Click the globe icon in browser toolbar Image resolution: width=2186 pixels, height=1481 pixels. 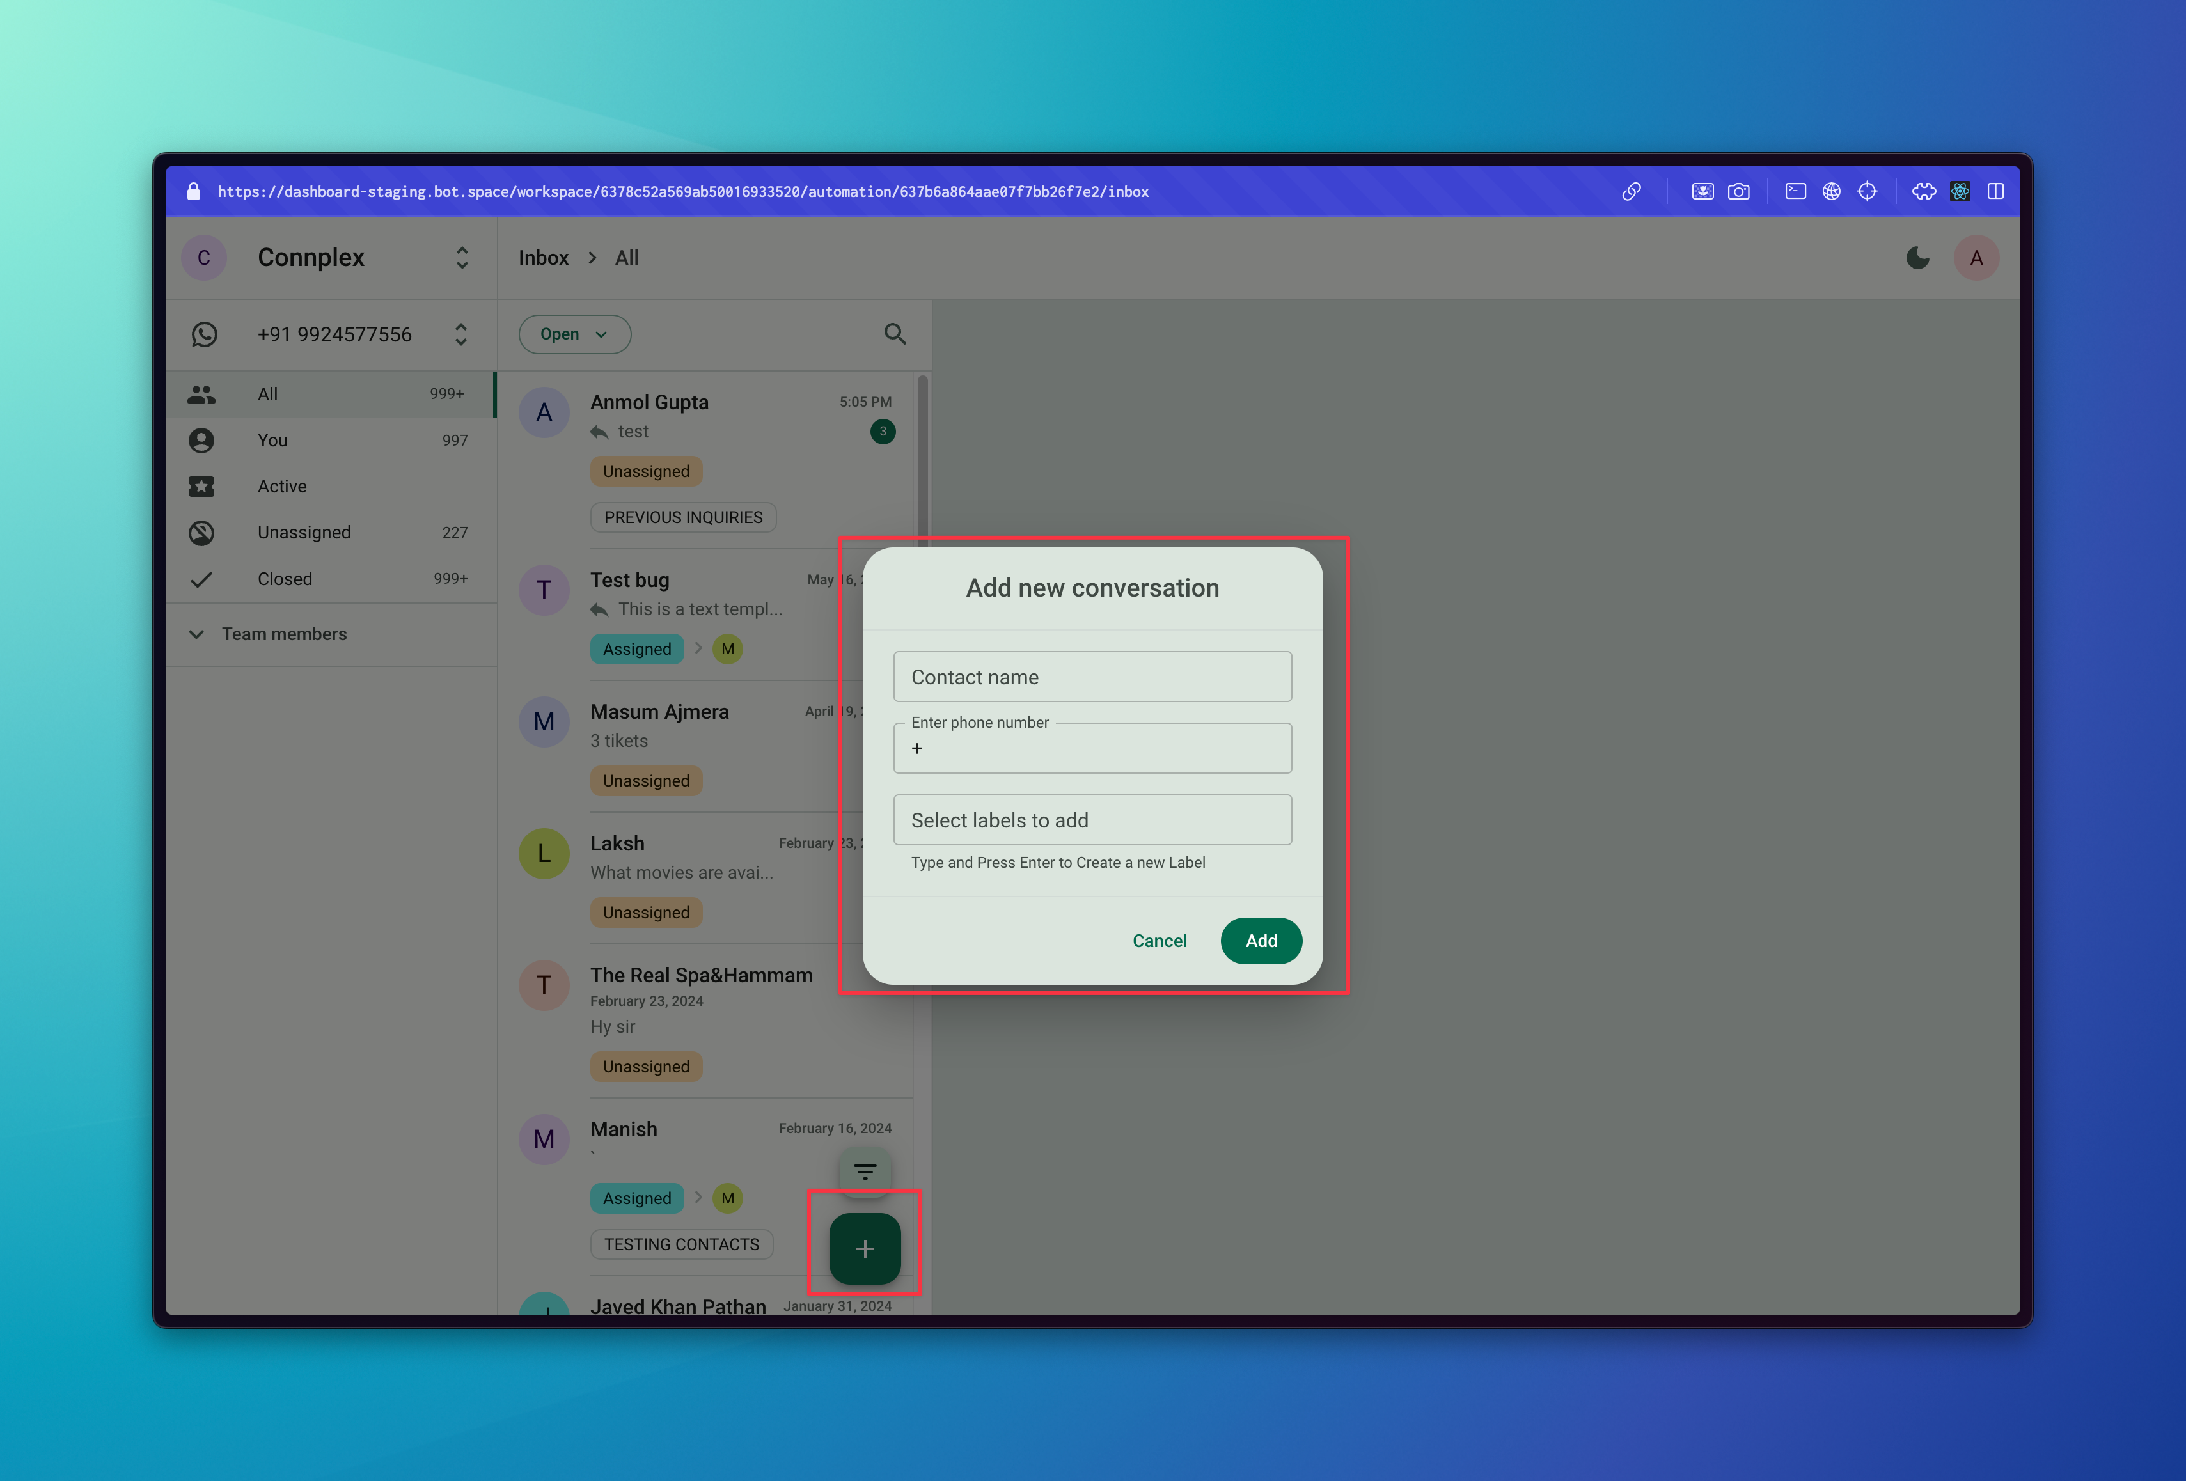pyautogui.click(x=1830, y=192)
